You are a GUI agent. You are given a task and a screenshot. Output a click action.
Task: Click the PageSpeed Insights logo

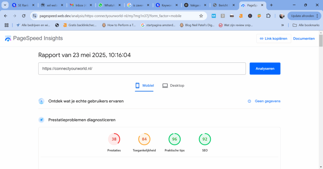point(34,38)
